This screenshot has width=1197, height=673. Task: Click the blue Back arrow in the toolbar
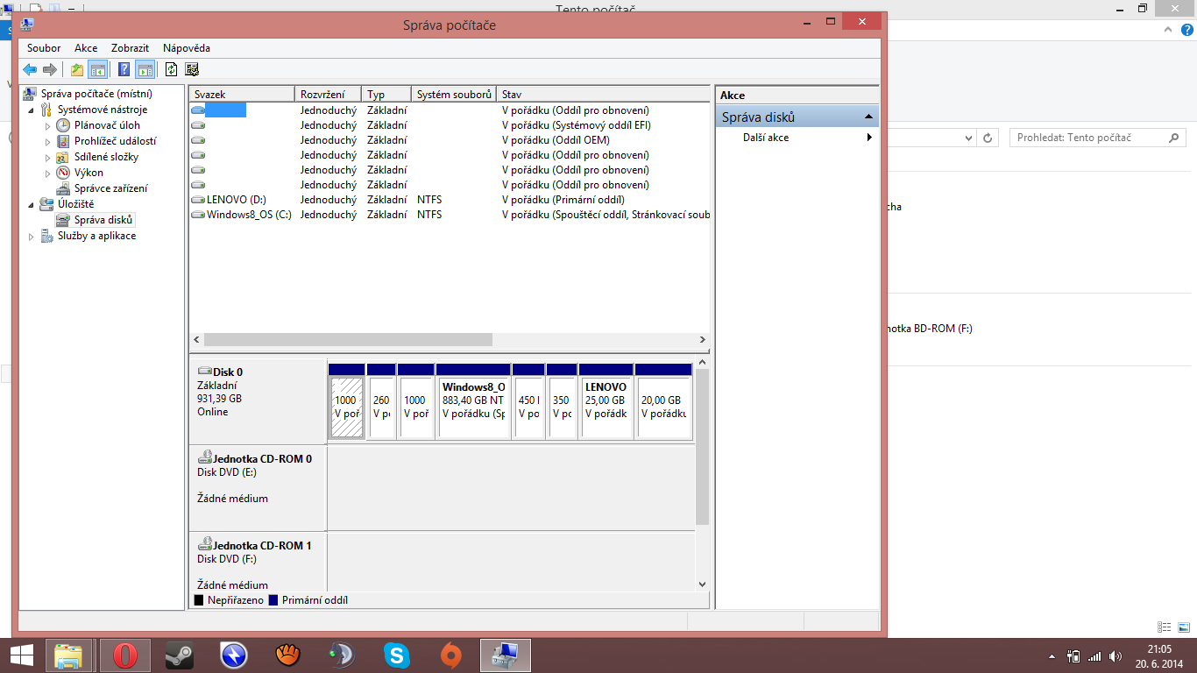[30, 70]
